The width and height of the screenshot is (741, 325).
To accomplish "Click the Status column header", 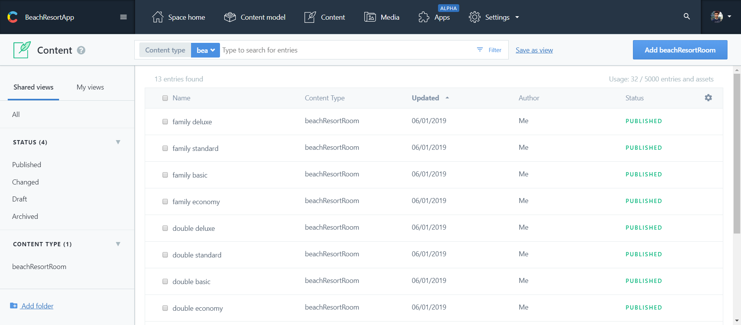I will [634, 98].
